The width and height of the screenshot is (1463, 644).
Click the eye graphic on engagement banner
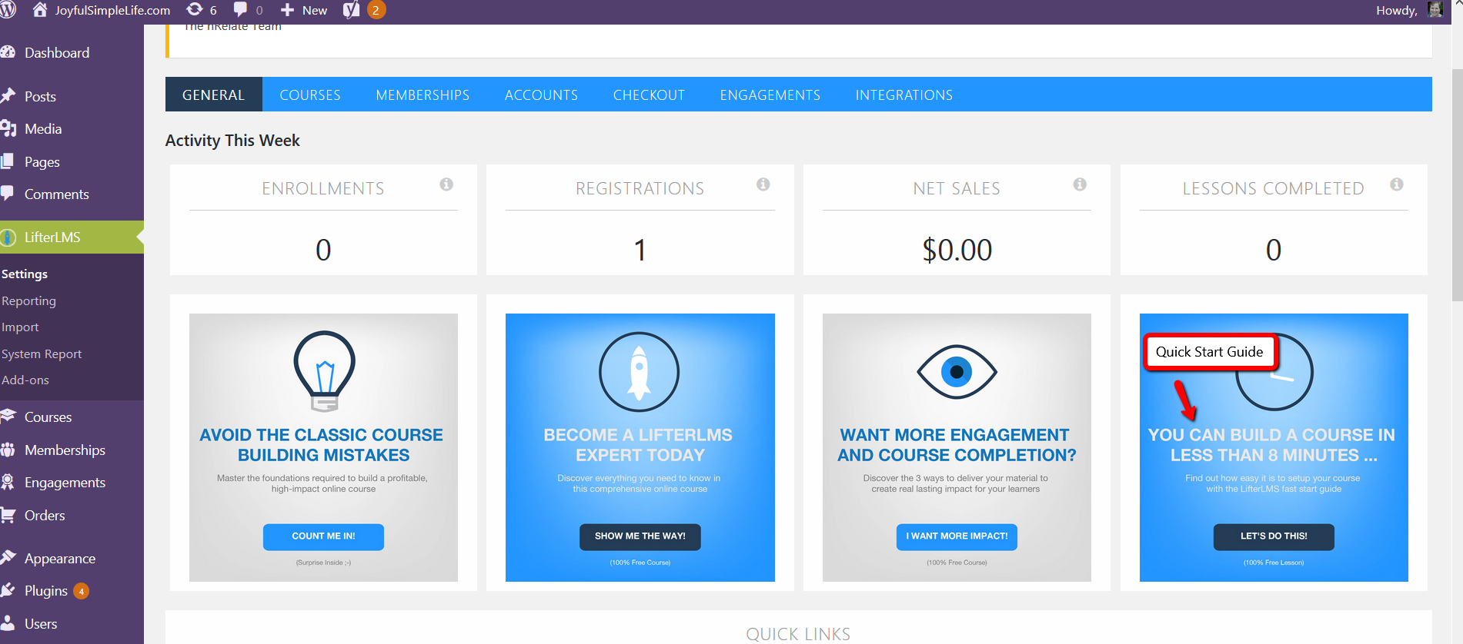(957, 372)
